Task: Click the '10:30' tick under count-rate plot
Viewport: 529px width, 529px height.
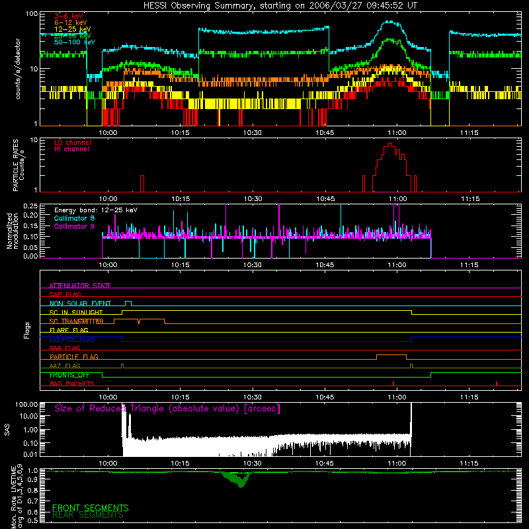Action: pyautogui.click(x=253, y=133)
